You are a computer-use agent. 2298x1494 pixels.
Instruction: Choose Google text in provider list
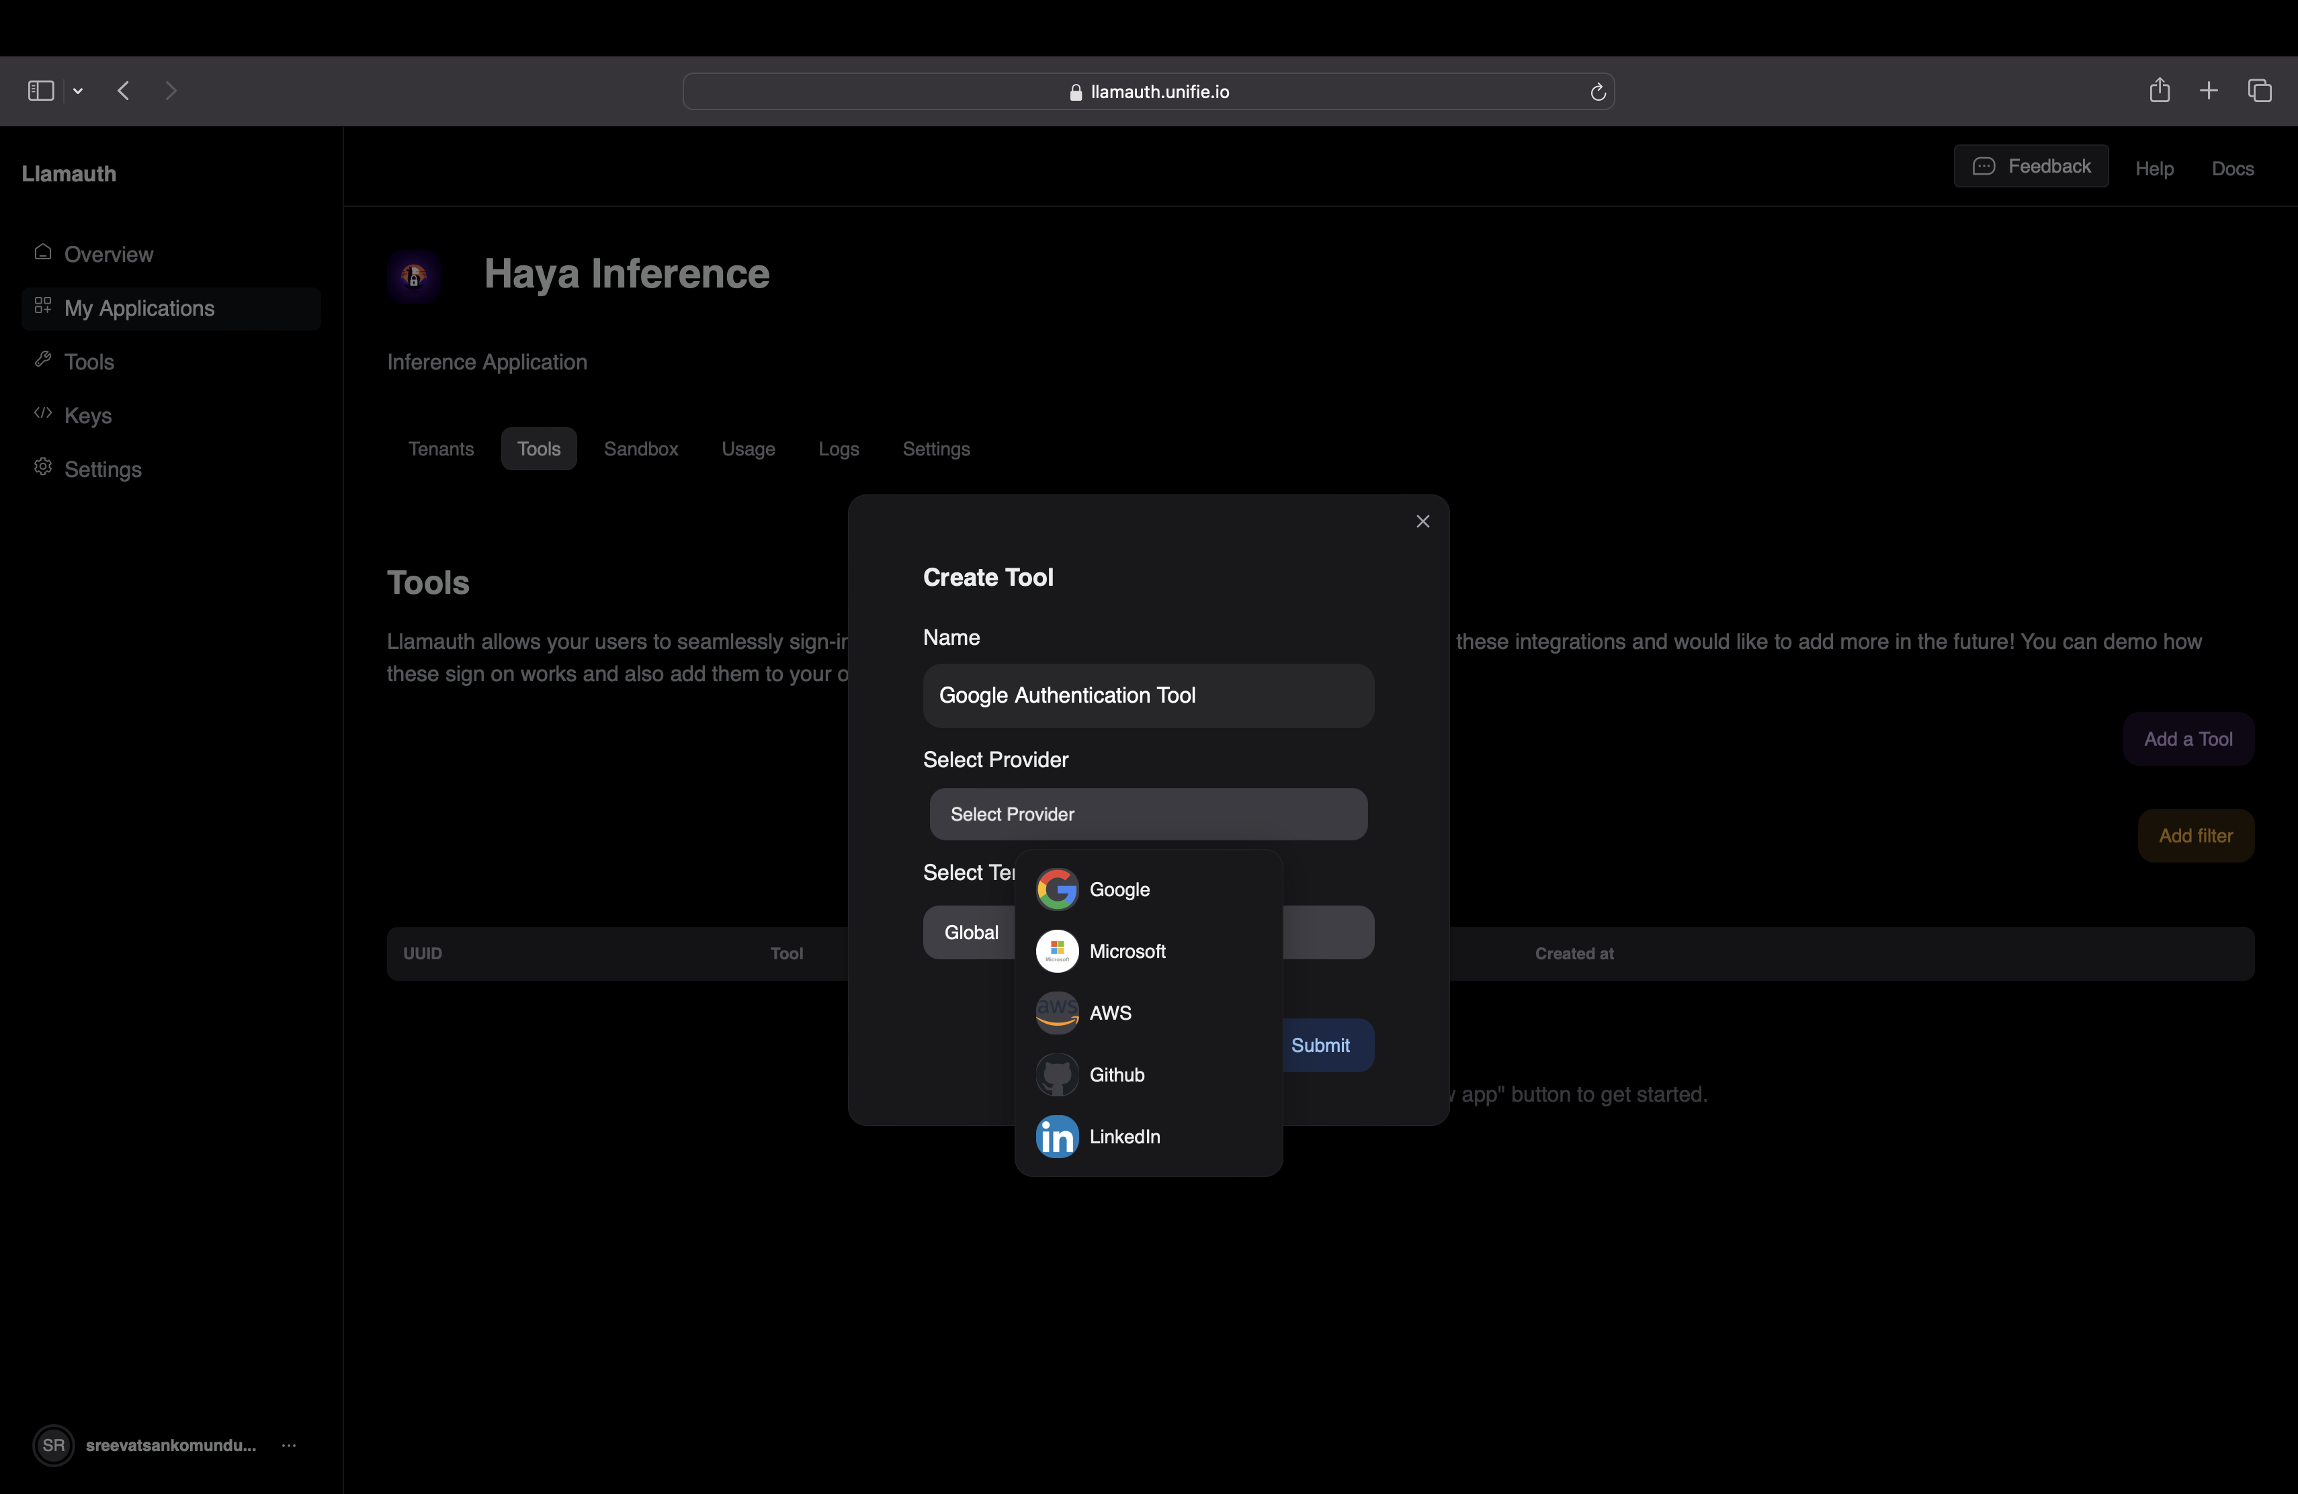[1119, 889]
